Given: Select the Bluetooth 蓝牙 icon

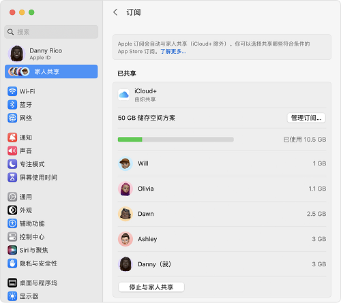Looking at the screenshot, I should 12,105.
